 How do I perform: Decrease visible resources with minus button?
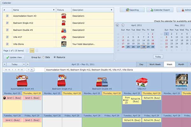coord(32,70)
